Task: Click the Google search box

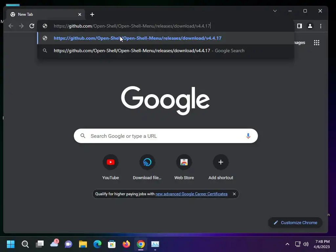Action: pyautogui.click(x=166, y=136)
